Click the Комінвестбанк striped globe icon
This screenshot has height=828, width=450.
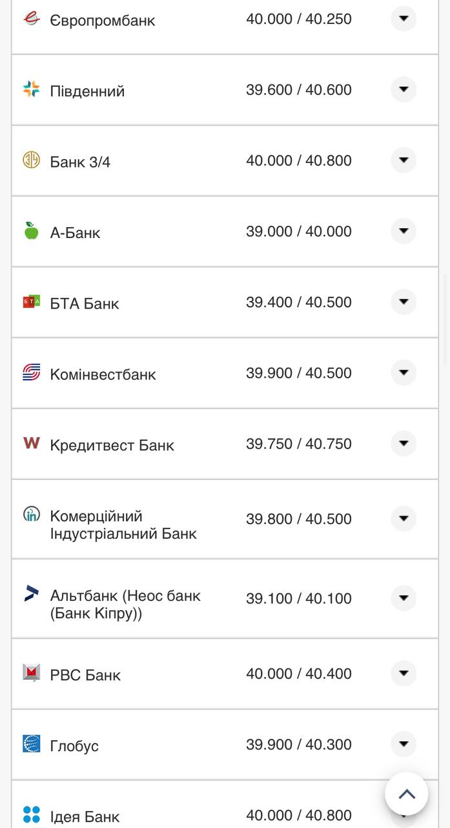click(30, 373)
